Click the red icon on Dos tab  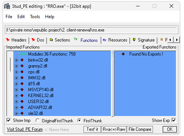pyautogui.click(x=33, y=40)
